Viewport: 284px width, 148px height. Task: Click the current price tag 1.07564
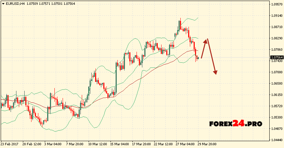[x=276, y=57]
